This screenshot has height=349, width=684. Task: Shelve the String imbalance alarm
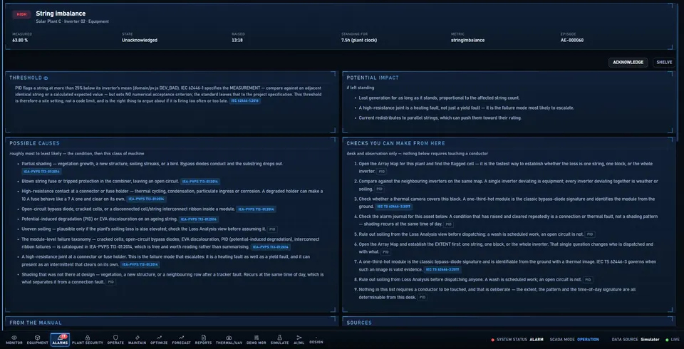pos(664,63)
